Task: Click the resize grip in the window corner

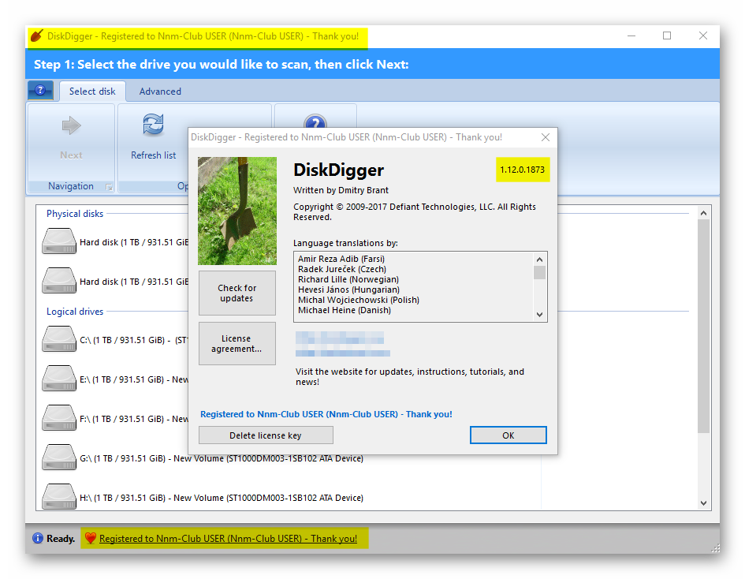Action: [715, 548]
